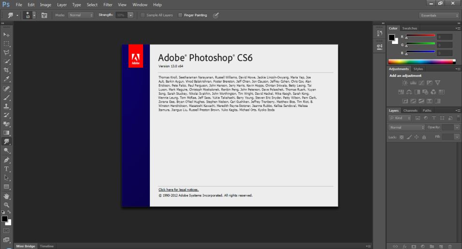
Task: Open the Fill dropdown arrow
Action: (x=457, y=137)
